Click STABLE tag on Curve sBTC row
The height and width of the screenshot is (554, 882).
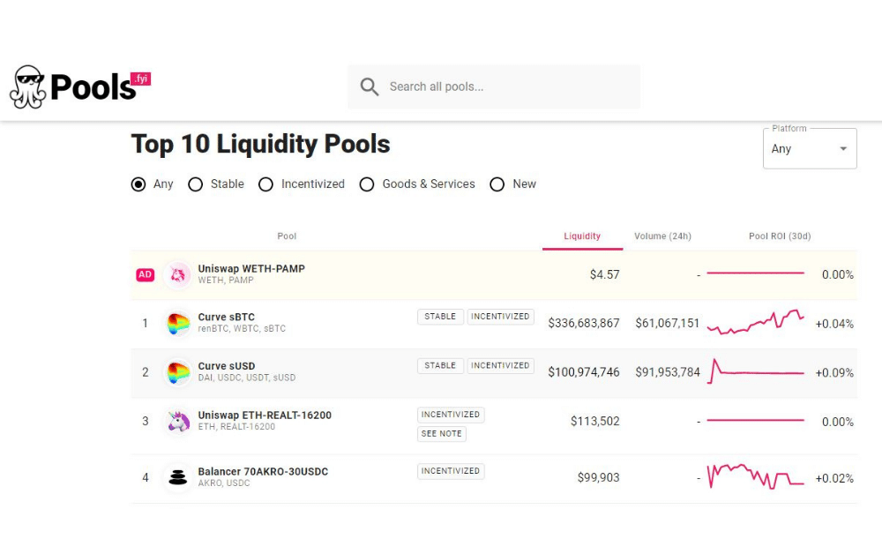440,317
